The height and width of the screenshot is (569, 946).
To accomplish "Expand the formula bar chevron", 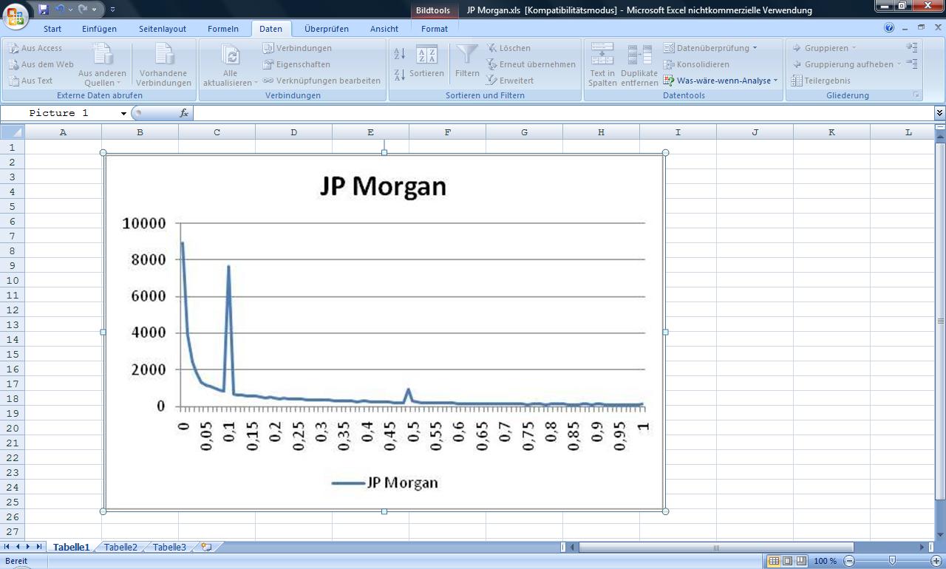I will tap(939, 113).
